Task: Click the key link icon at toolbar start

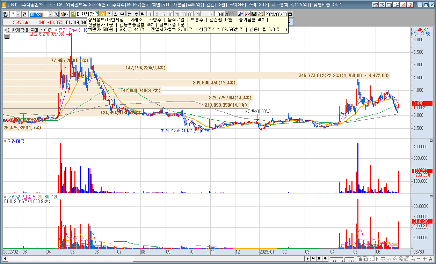Action: coord(6,14)
